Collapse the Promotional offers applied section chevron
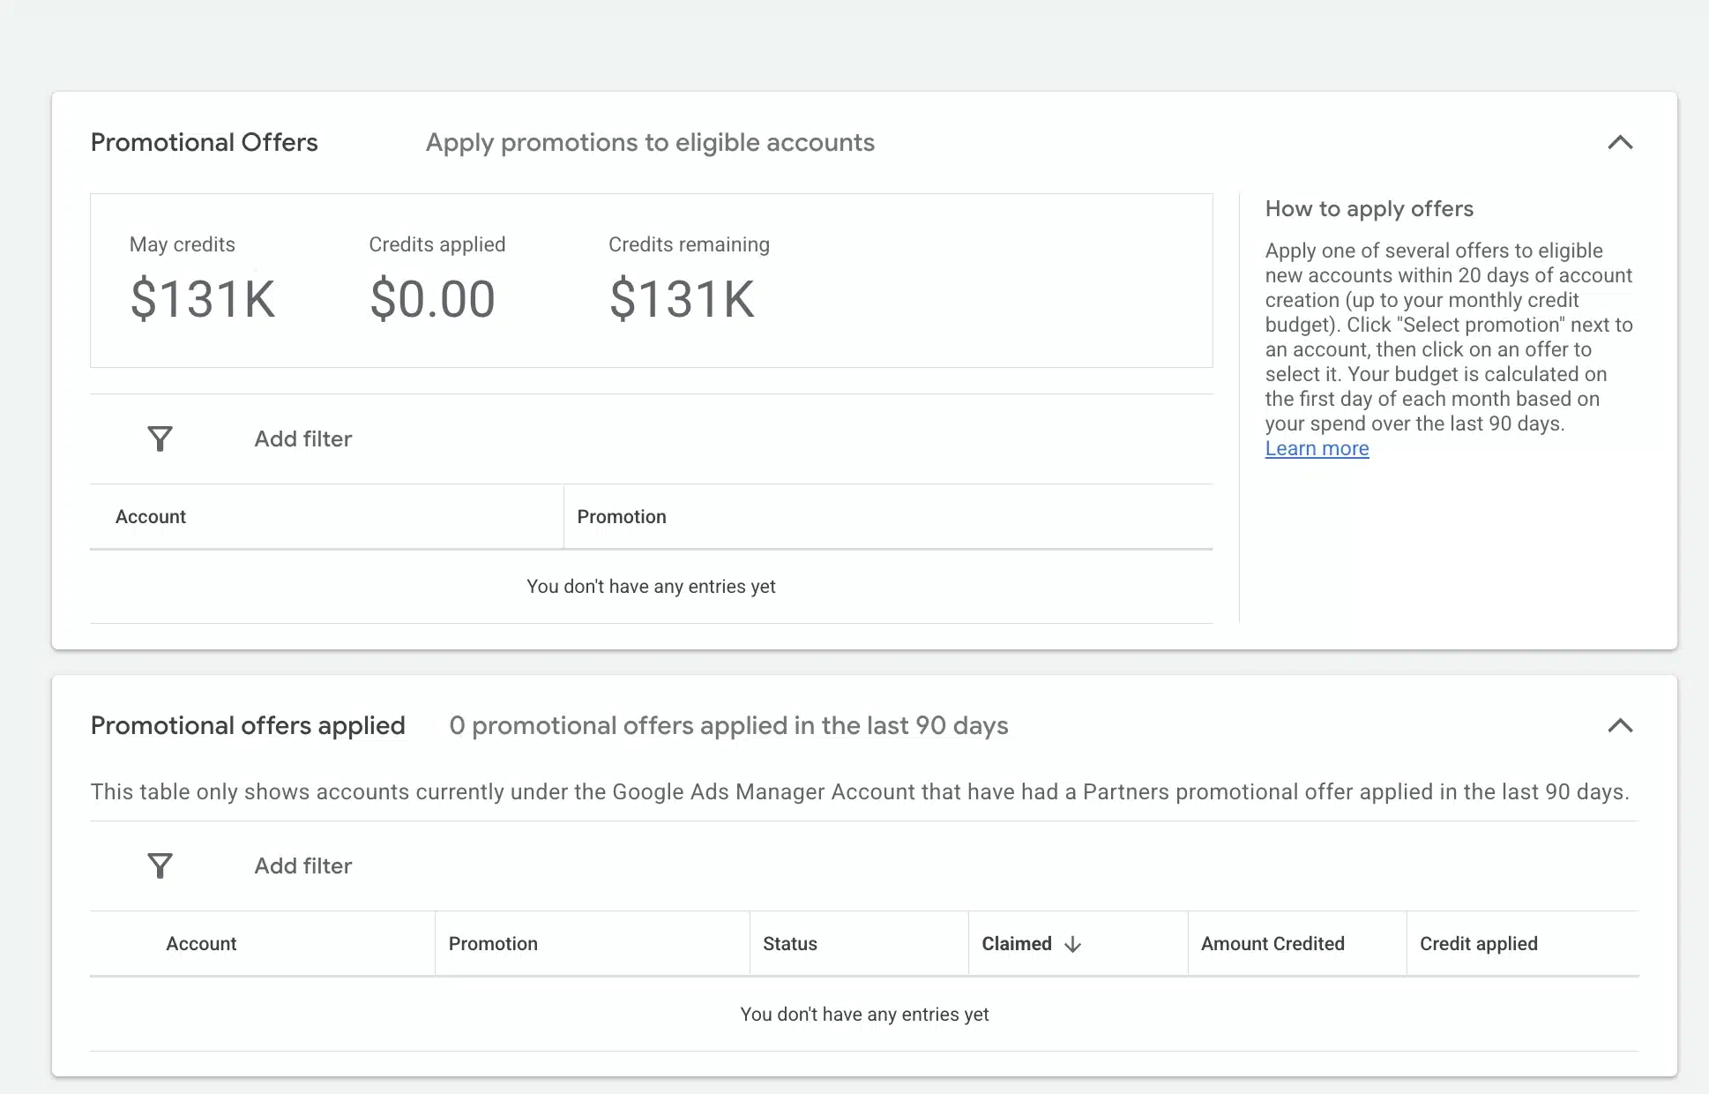The height and width of the screenshot is (1094, 1709). pos(1620,725)
